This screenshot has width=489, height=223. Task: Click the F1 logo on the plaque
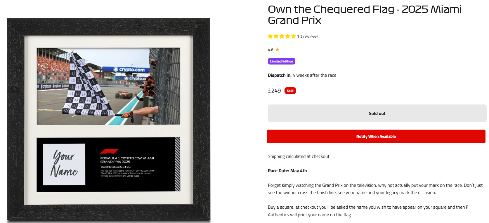click(109, 151)
